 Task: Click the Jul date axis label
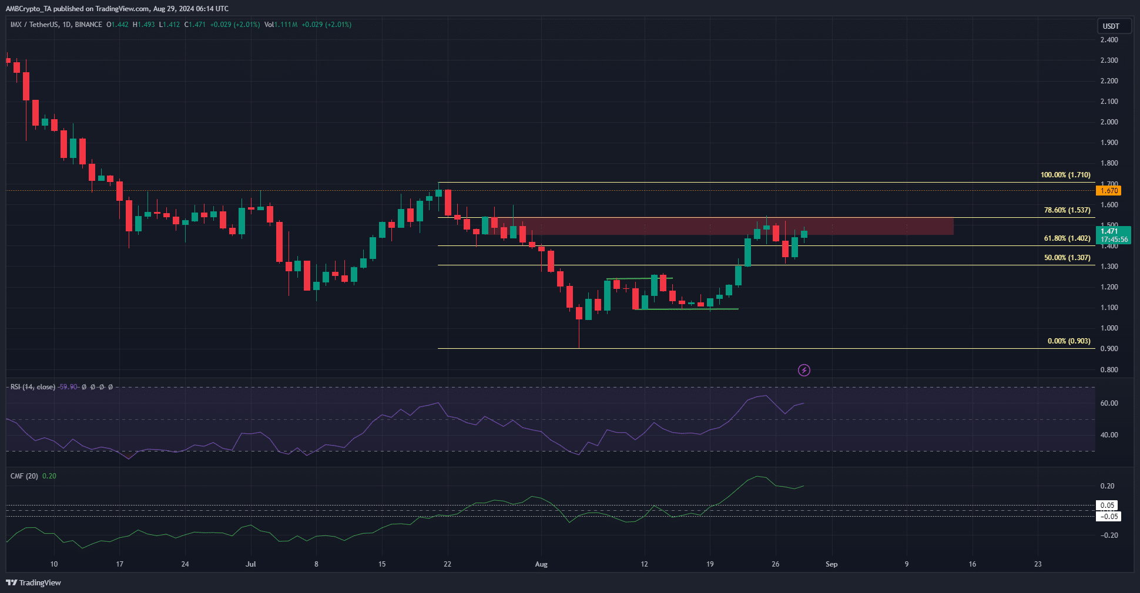point(251,564)
